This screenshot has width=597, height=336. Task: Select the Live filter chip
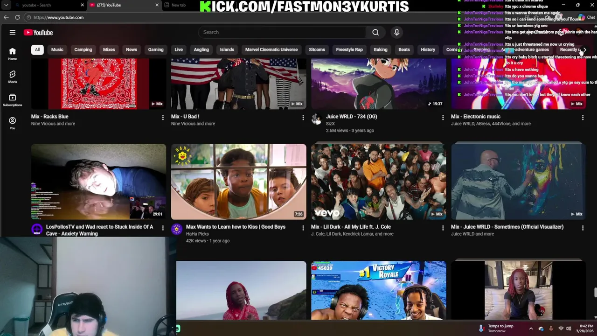[179, 49]
